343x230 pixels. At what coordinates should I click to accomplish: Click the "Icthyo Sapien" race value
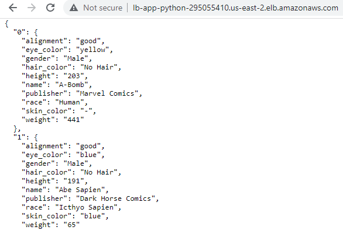tap(86, 207)
